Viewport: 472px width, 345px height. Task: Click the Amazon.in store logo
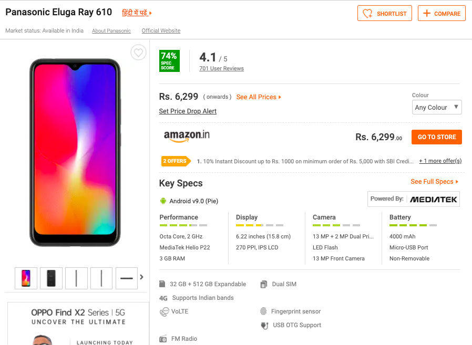coord(187,135)
